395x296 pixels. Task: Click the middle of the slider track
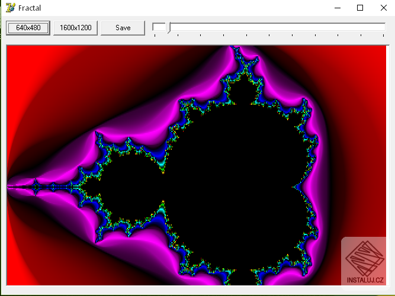click(x=269, y=27)
